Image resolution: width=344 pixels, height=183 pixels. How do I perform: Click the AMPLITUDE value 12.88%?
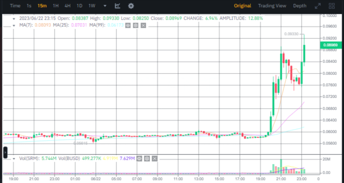[256, 18]
